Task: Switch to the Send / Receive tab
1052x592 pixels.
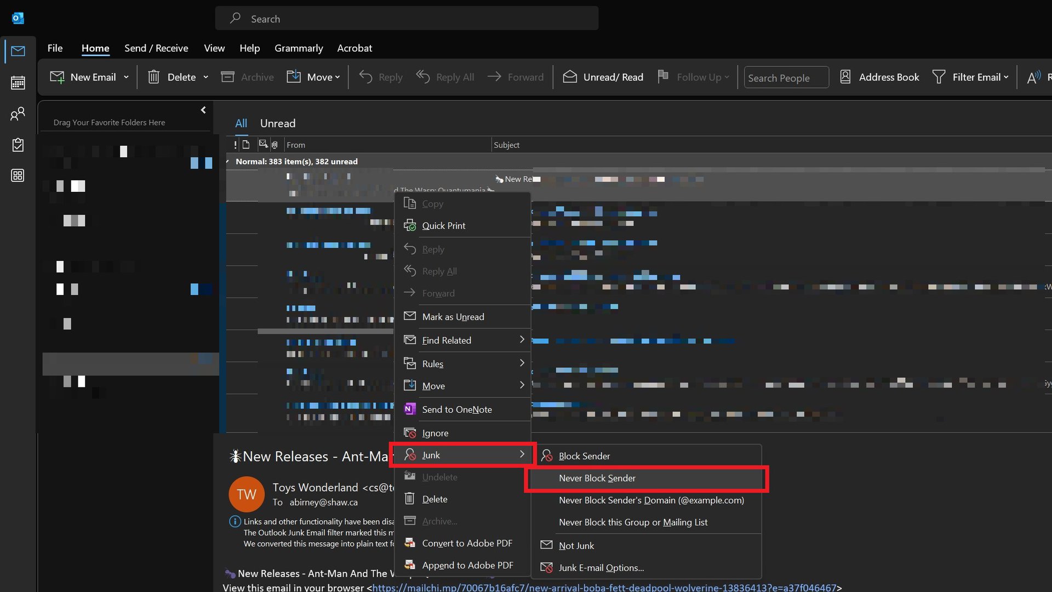Action: point(156,48)
